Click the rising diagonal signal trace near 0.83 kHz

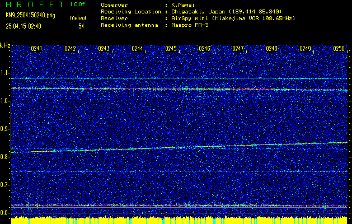point(179,147)
